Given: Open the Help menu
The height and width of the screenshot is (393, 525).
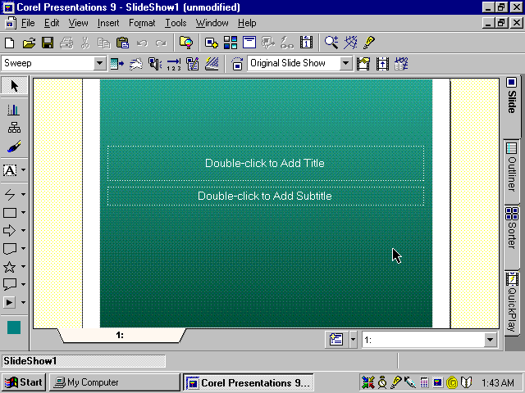Looking at the screenshot, I should (247, 23).
